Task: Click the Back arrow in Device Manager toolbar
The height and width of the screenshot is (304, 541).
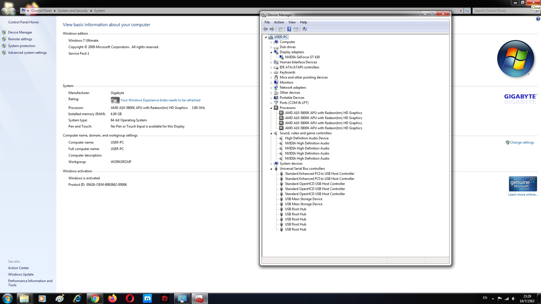Action: pos(265,29)
